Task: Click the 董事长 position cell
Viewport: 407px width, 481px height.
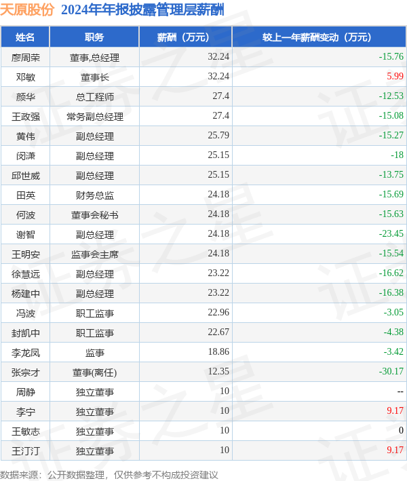Action: pos(94,77)
